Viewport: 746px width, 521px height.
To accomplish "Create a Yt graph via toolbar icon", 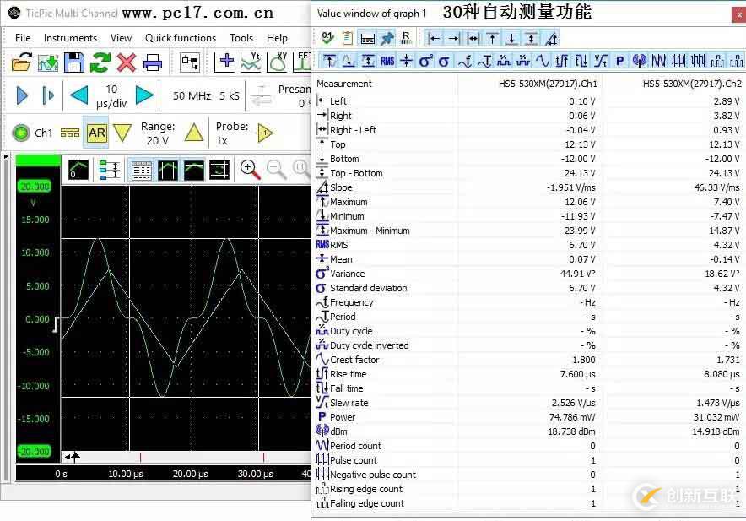I will 251,62.
